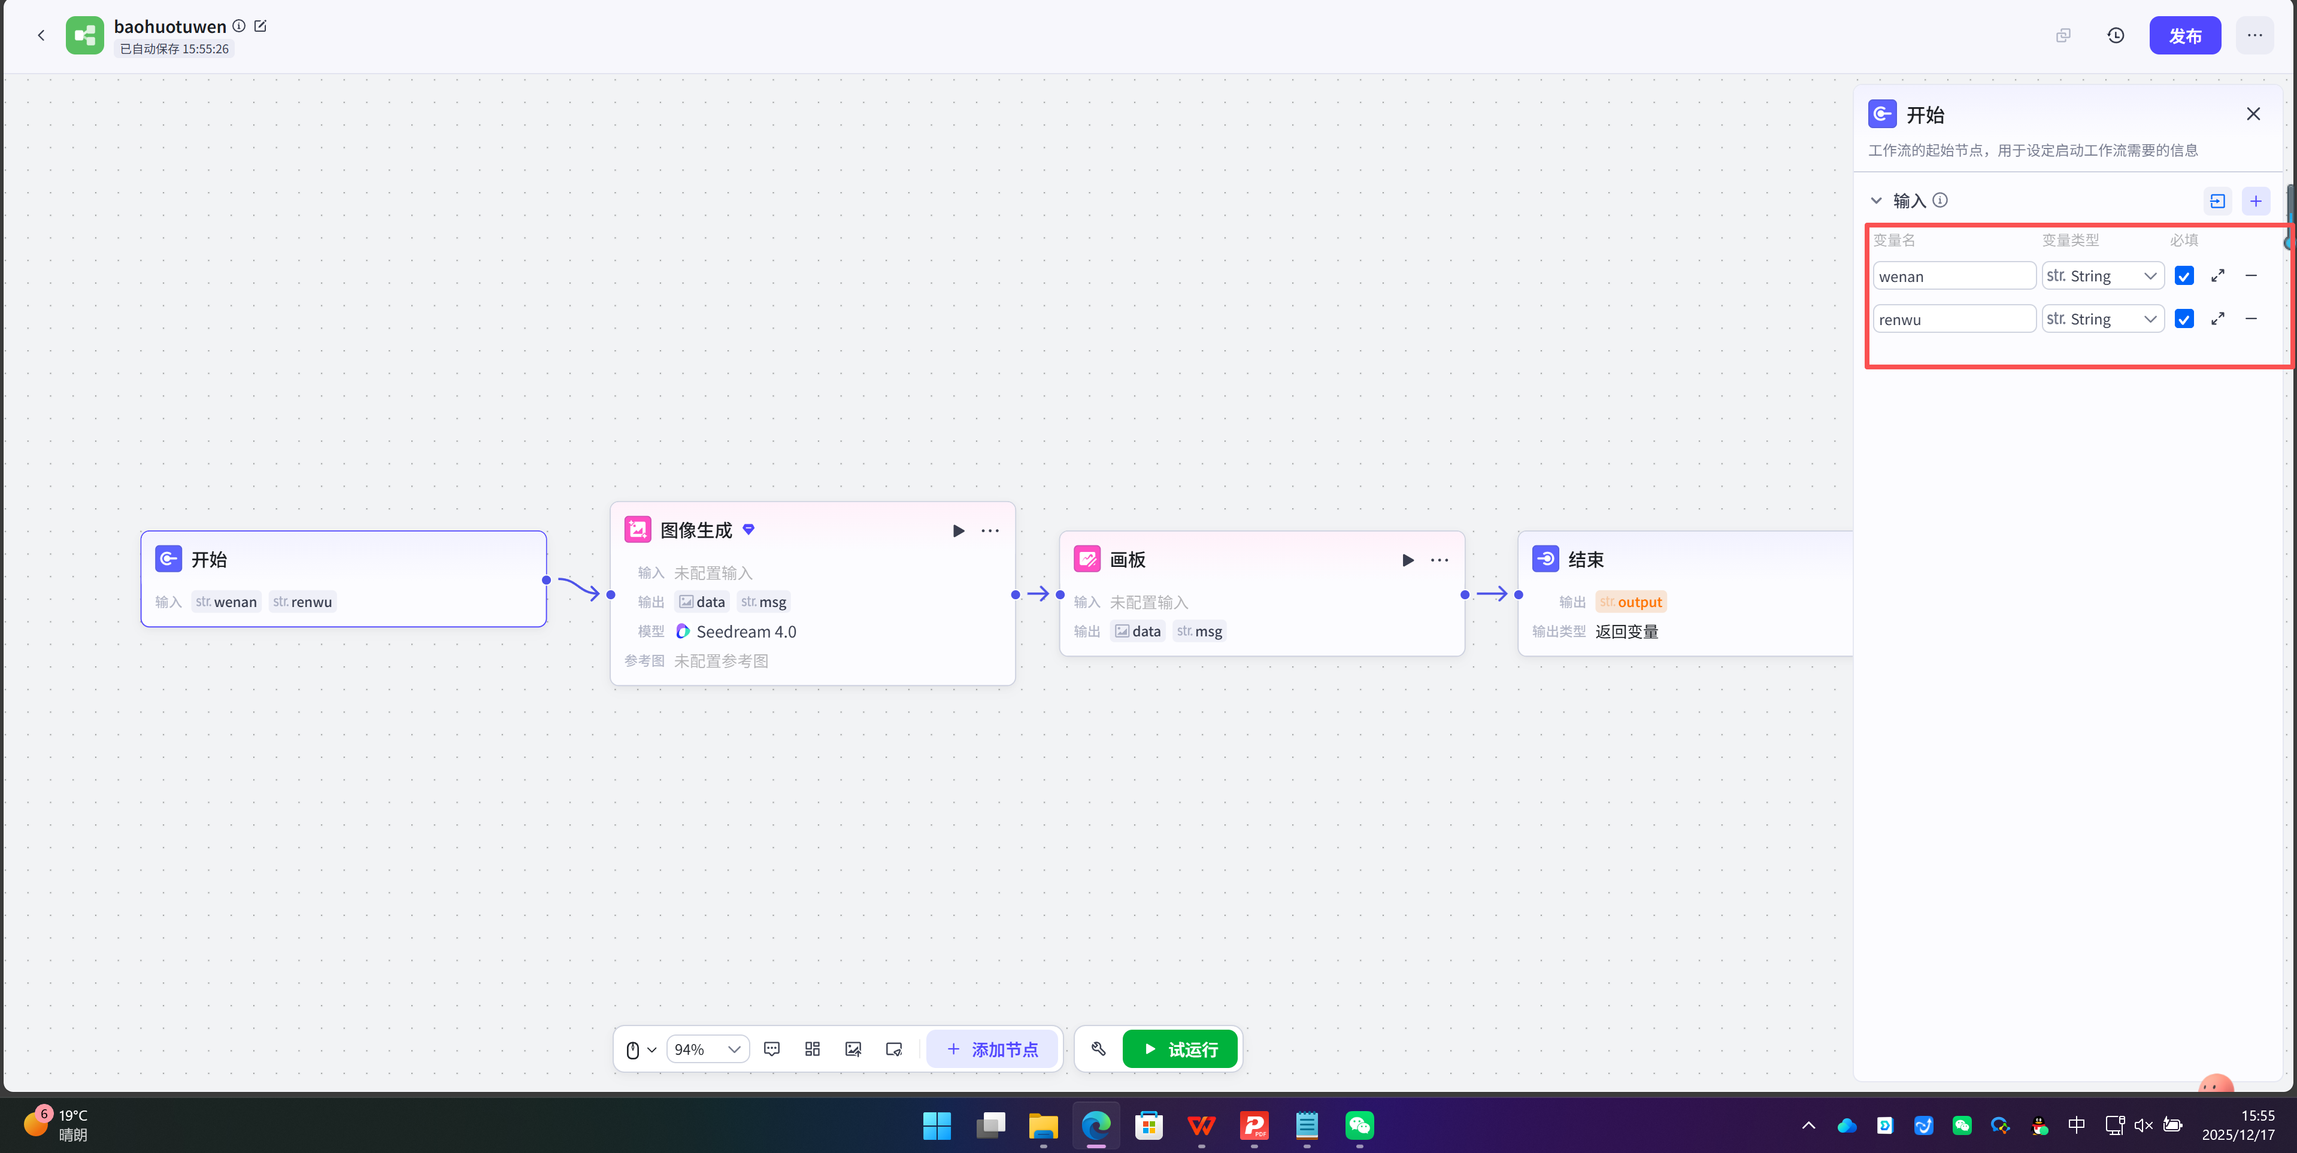Open the renwu String type dropdown
The height and width of the screenshot is (1153, 2297).
point(2102,318)
